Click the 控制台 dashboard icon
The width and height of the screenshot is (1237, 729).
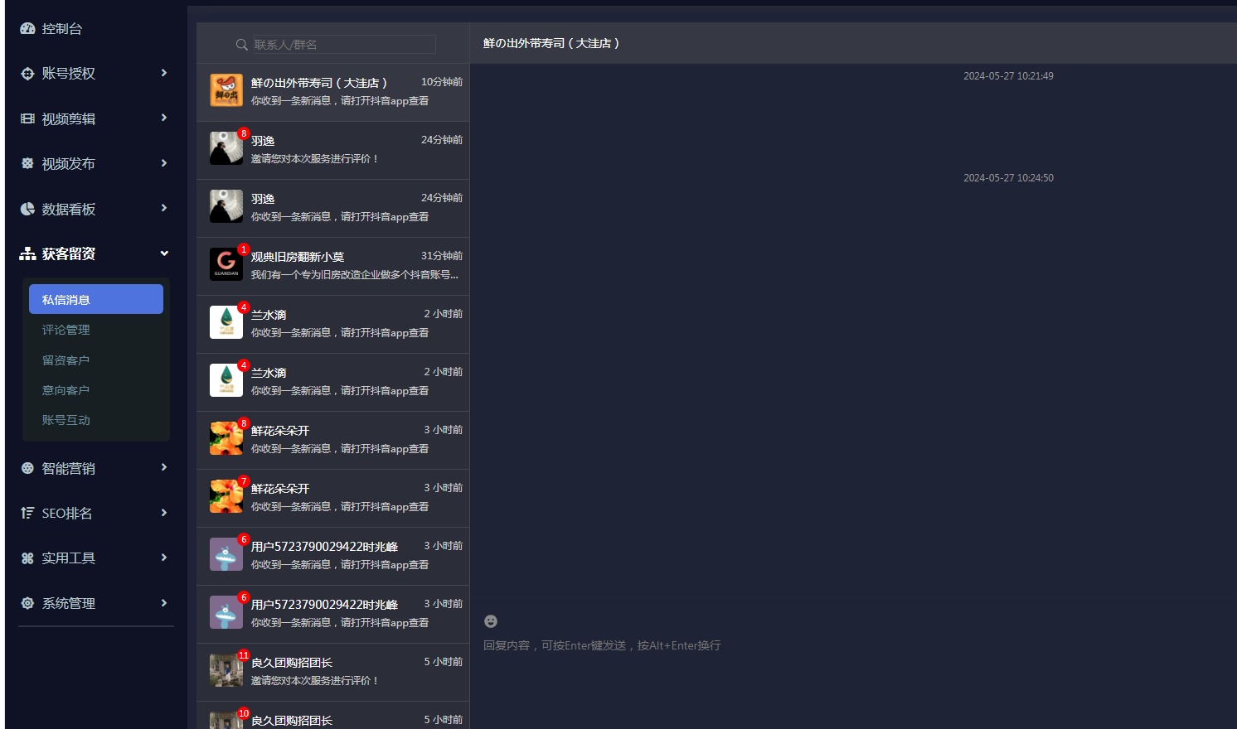pyautogui.click(x=27, y=29)
